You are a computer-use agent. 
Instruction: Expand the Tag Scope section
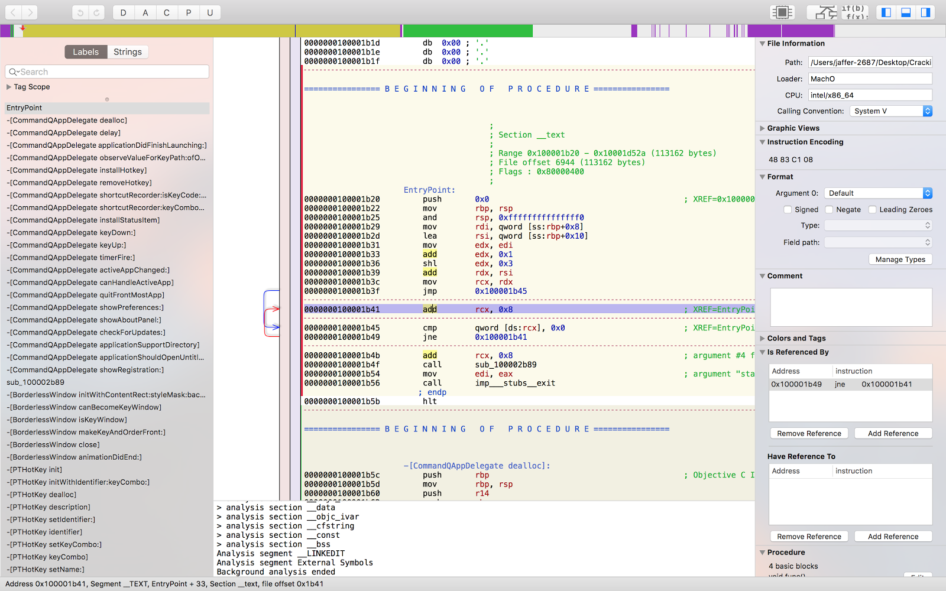coord(9,87)
